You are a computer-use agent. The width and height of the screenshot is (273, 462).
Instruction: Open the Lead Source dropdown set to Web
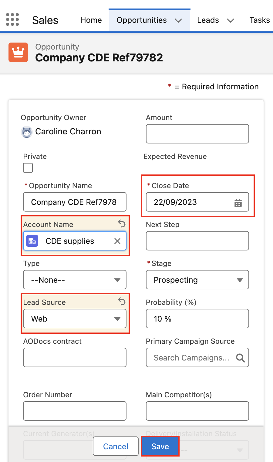coord(75,319)
